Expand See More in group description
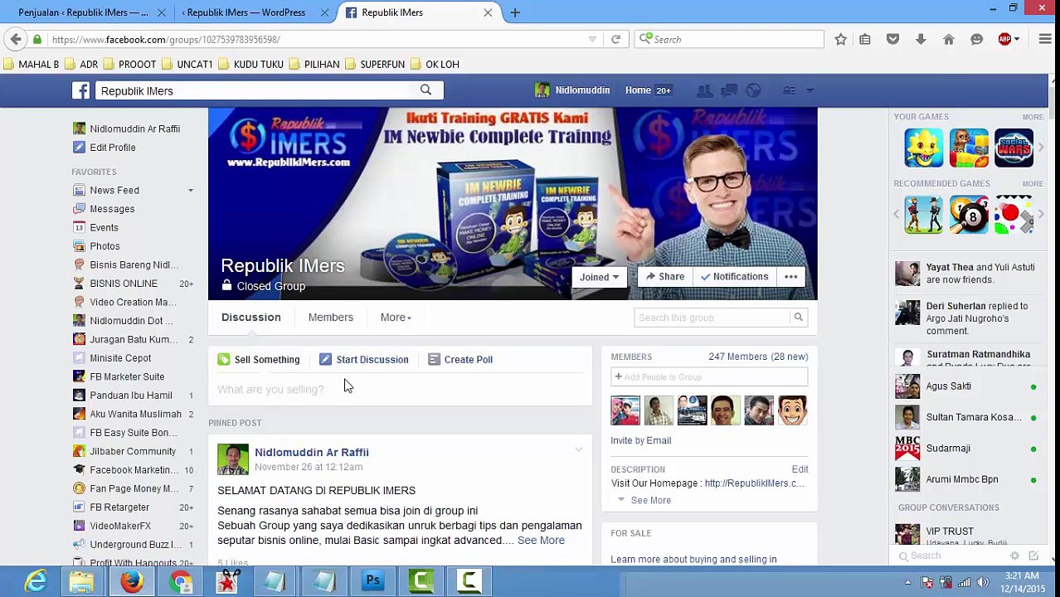This screenshot has width=1060, height=597. pyautogui.click(x=650, y=500)
